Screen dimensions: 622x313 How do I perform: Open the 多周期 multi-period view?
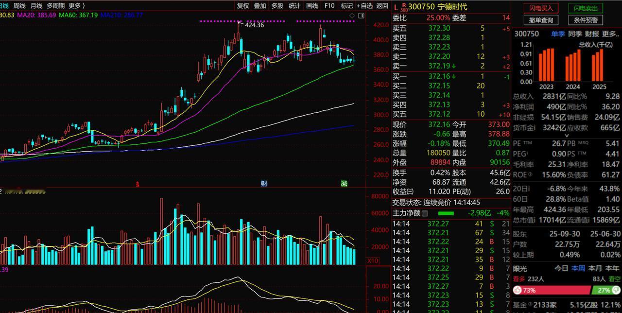click(55, 6)
